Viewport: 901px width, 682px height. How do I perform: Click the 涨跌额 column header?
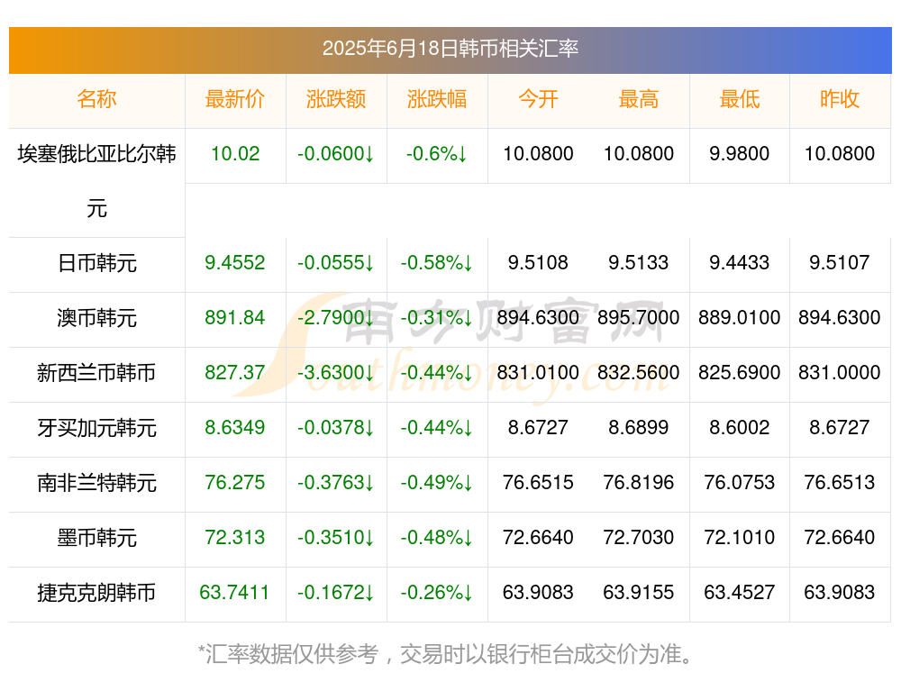point(336,99)
